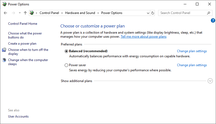Open Change plan settings for Power saver
The width and height of the screenshot is (216, 124).
tap(192, 65)
